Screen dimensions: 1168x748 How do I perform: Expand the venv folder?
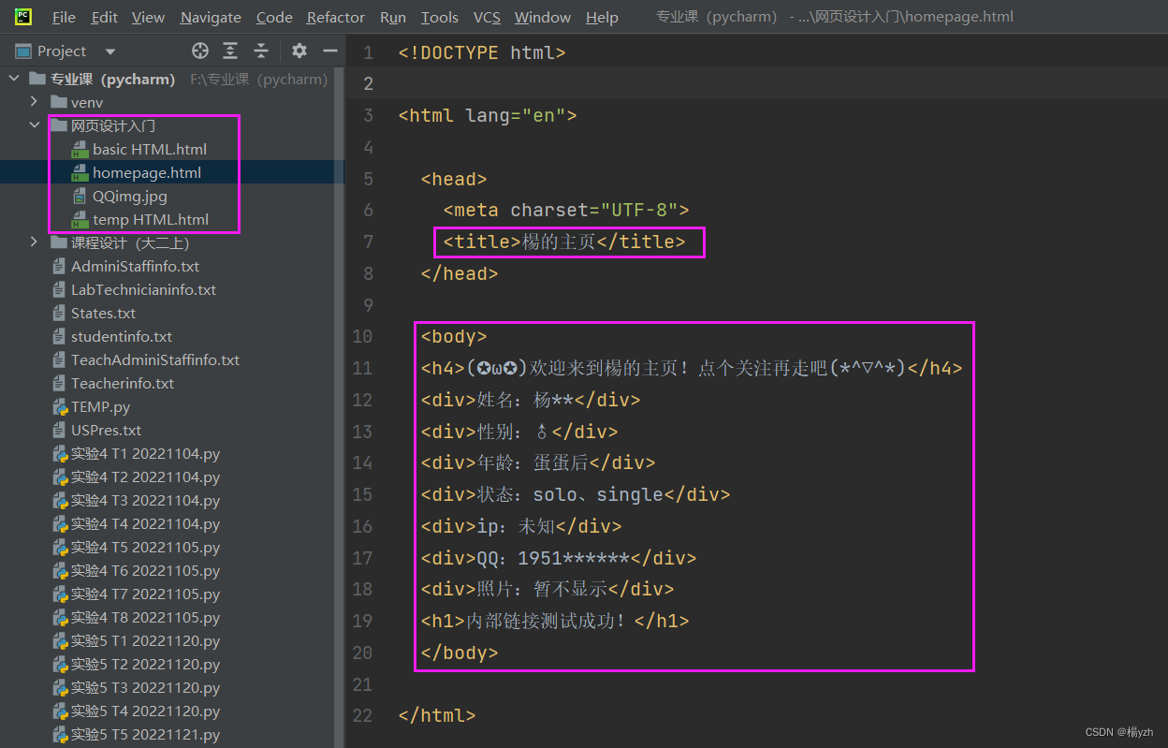pos(34,101)
